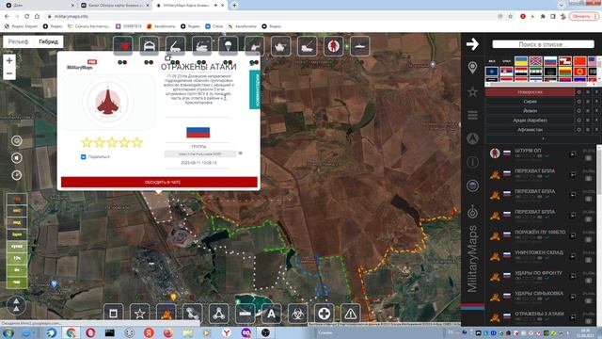Viewport: 602px width, 339px height.
Task: Click the square frame bottom toolbar icon
Action: click(113, 314)
